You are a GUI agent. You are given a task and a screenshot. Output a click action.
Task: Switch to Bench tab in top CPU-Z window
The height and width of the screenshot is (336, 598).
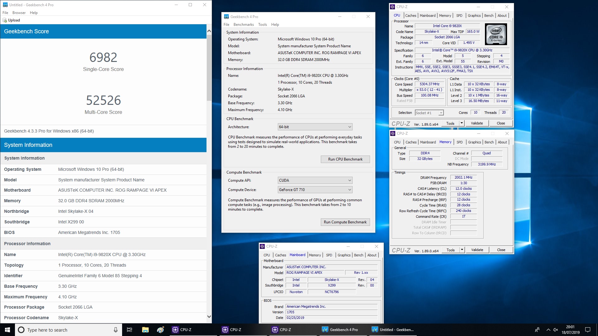[x=489, y=16]
